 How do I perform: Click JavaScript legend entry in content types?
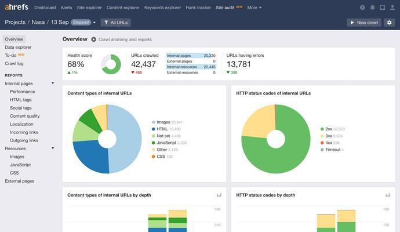(x=169, y=143)
